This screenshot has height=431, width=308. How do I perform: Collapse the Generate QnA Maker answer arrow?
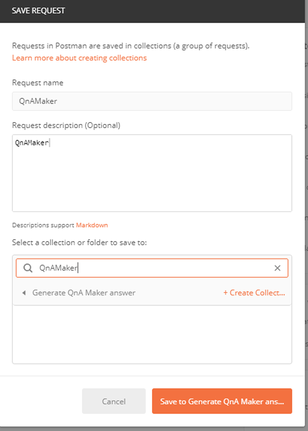click(x=24, y=293)
